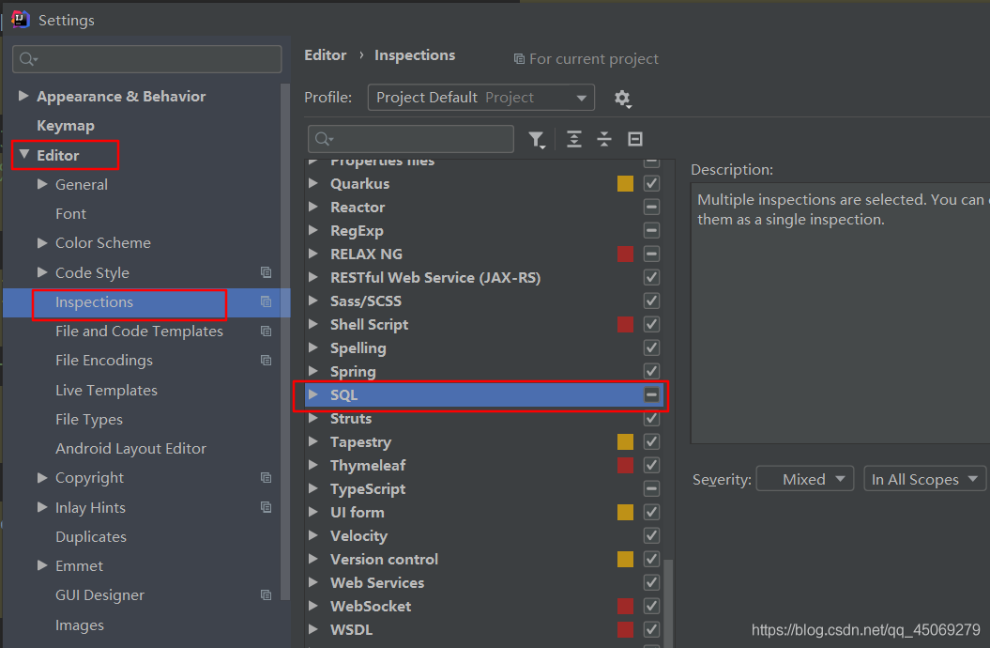This screenshot has height=648, width=990.
Task: Open the Severity Mixed dropdown
Action: click(x=805, y=479)
